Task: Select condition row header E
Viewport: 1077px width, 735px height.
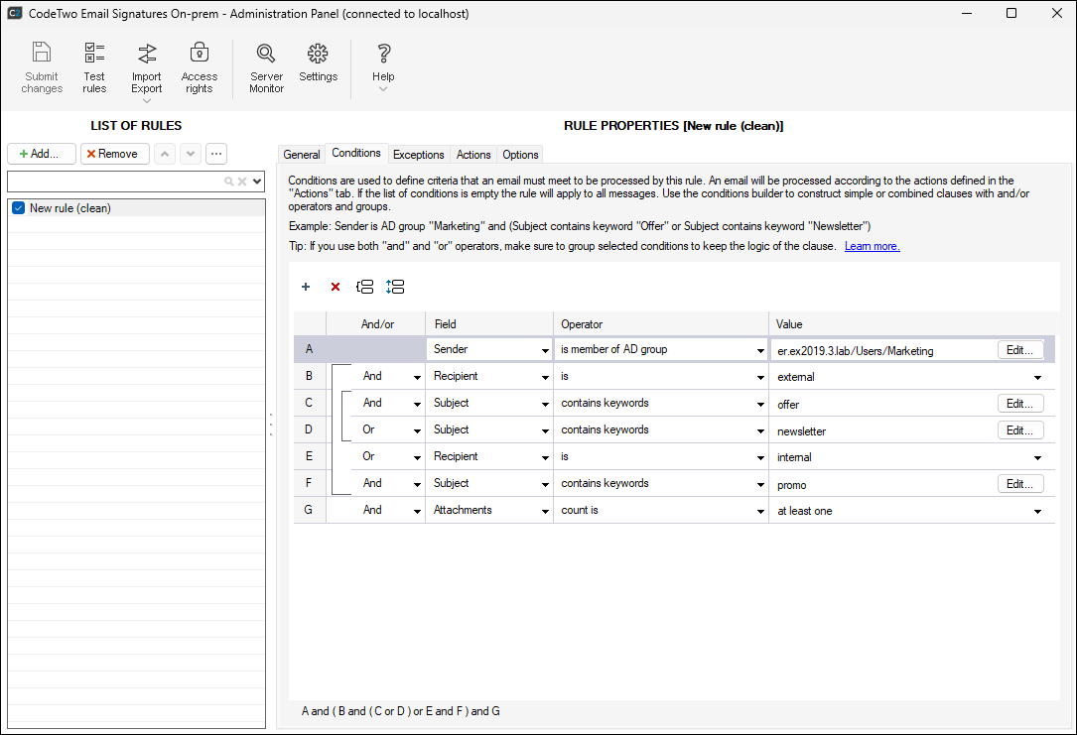Action: (x=310, y=456)
